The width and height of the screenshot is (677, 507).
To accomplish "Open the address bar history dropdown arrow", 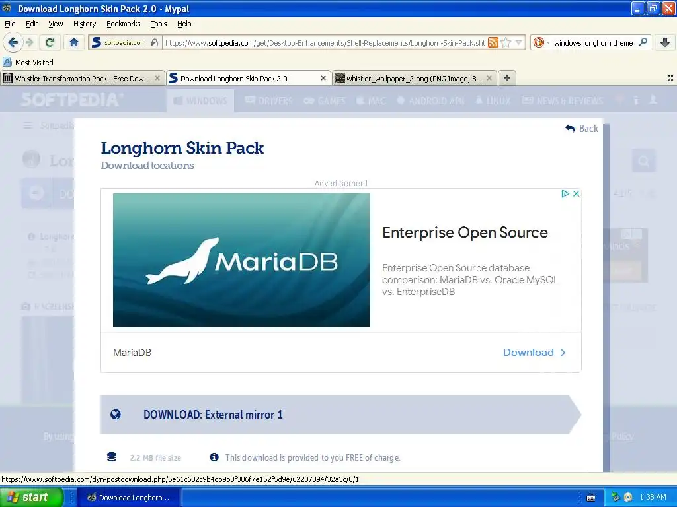I will (518, 42).
